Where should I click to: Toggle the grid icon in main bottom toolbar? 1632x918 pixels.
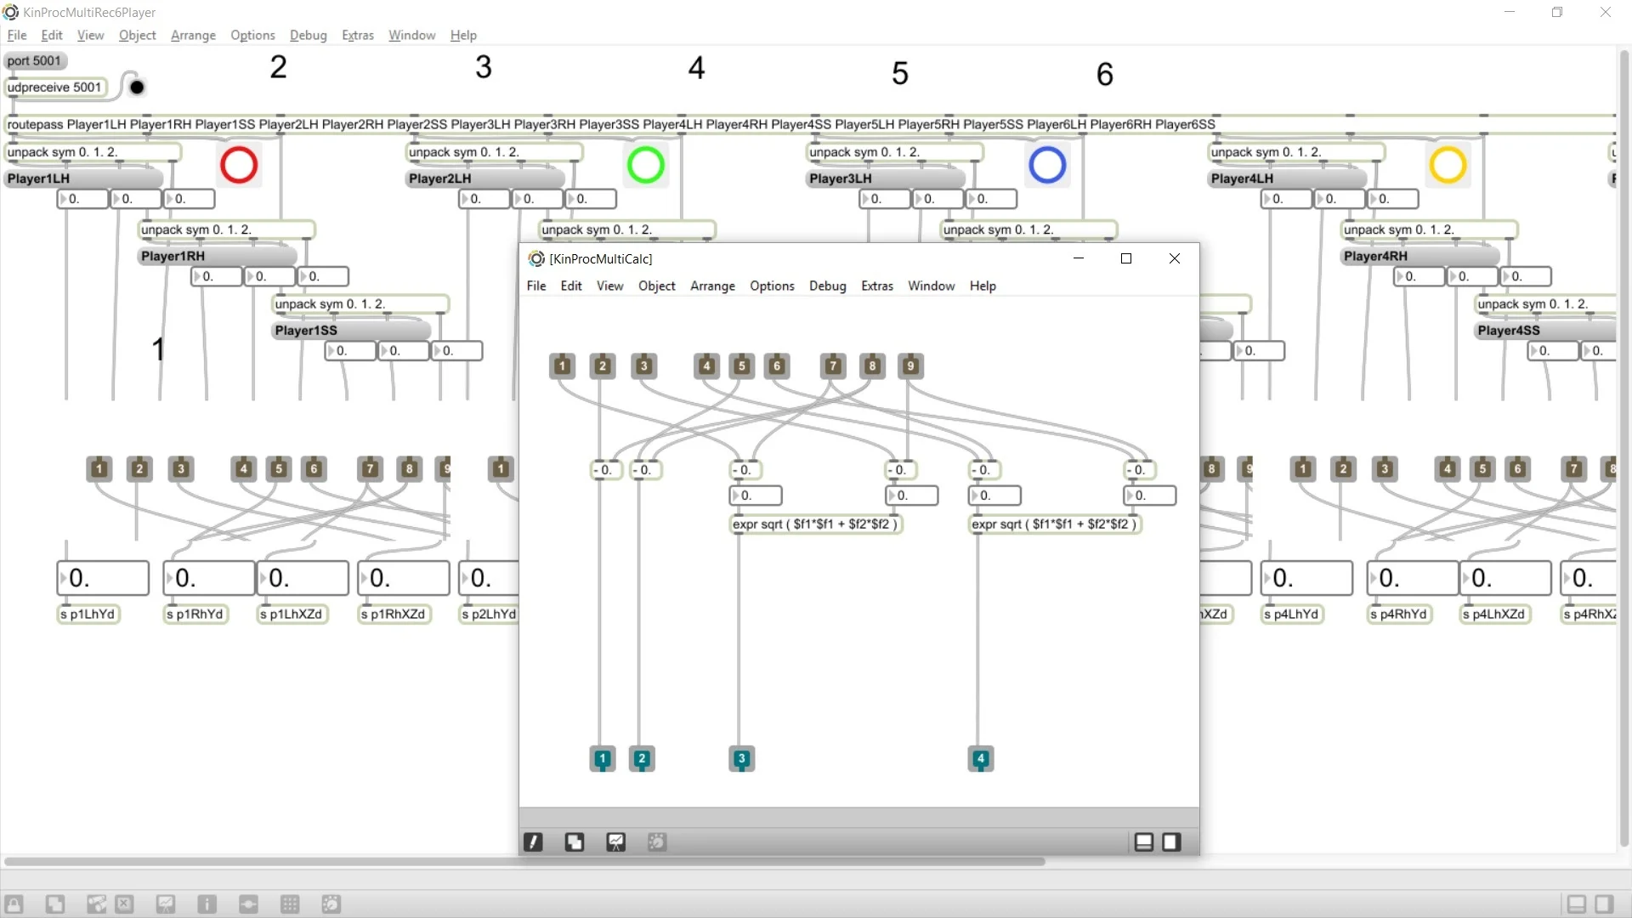coord(290,904)
